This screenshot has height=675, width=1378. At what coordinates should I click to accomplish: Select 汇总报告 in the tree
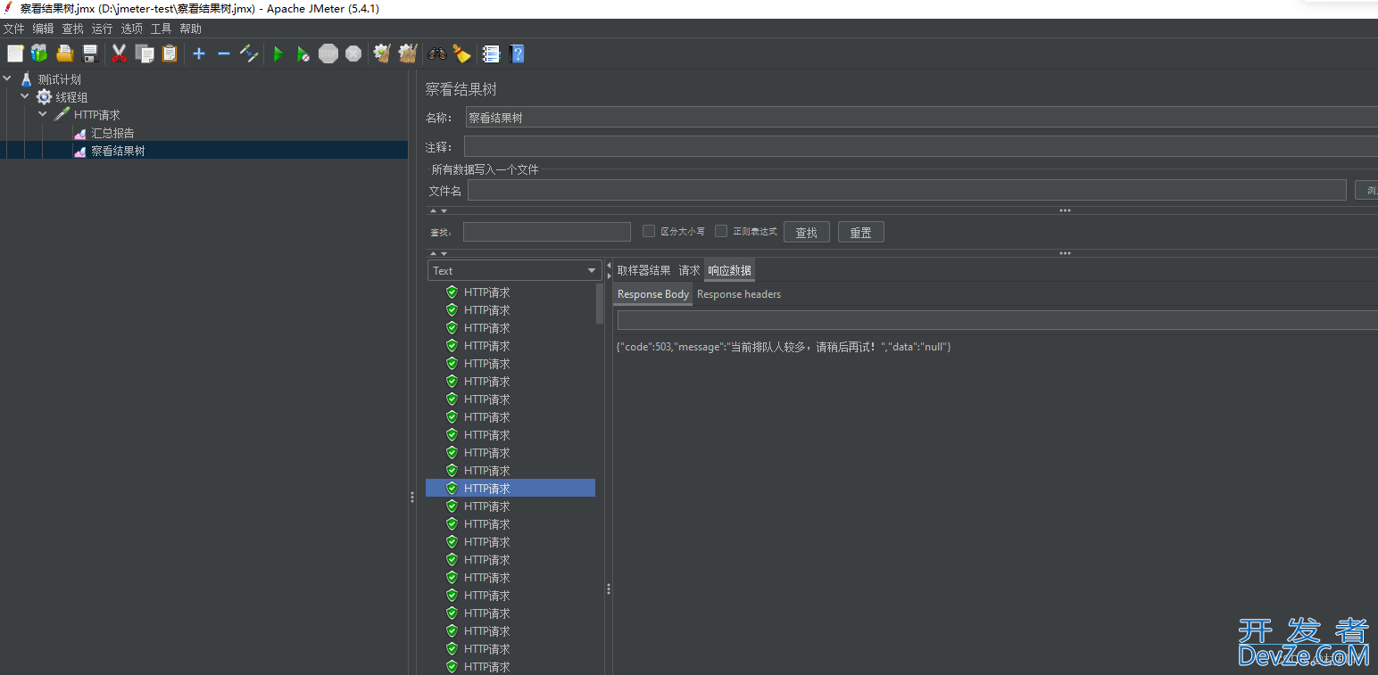tap(112, 133)
